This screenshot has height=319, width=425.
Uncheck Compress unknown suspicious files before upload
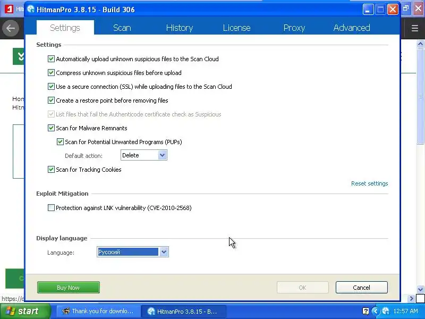pos(51,73)
